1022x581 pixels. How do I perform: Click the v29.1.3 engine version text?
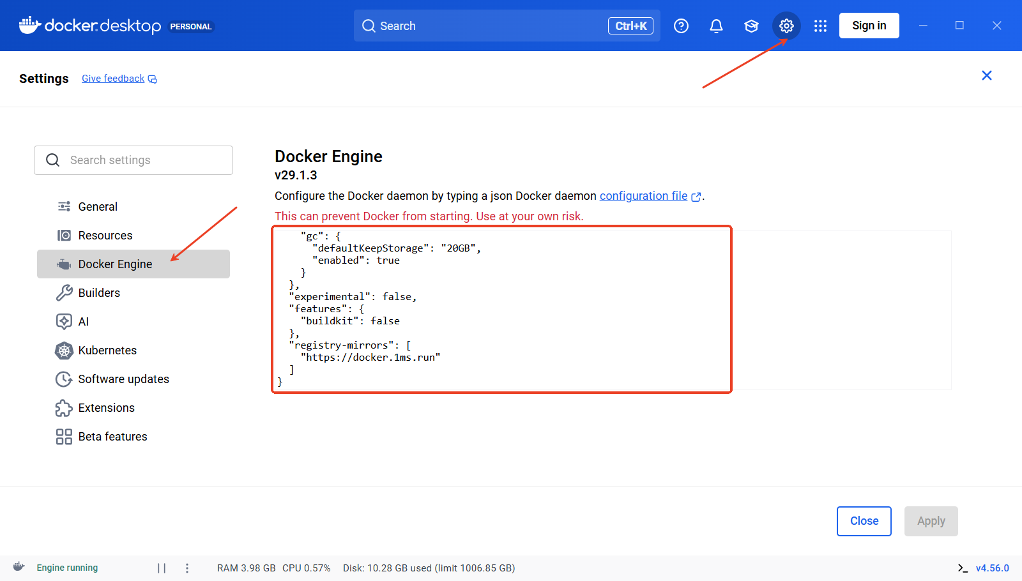(296, 175)
